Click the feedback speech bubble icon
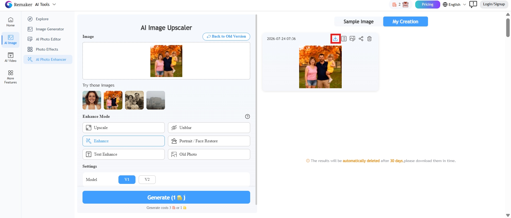 coord(473,4)
